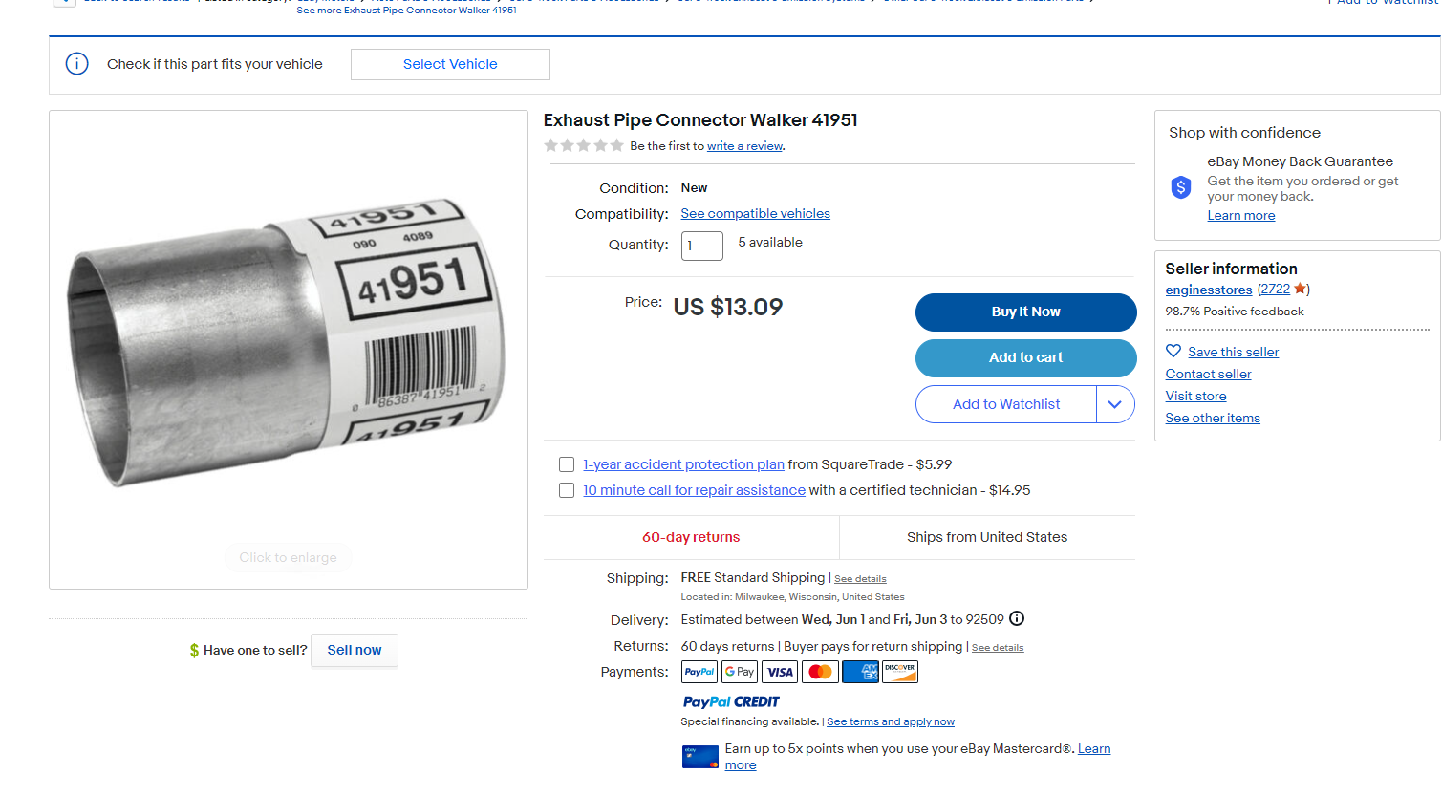Open the See compatible vehicles link

coord(755,213)
